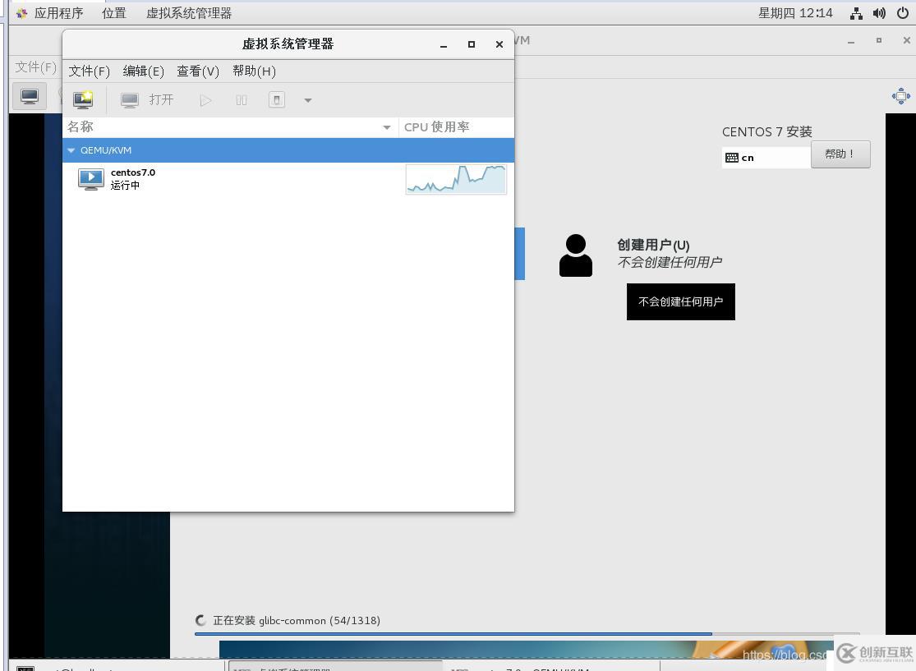The width and height of the screenshot is (916, 671).
Task: Open the 文件(F) menu in Virtual Machine Manager
Action: [x=89, y=71]
